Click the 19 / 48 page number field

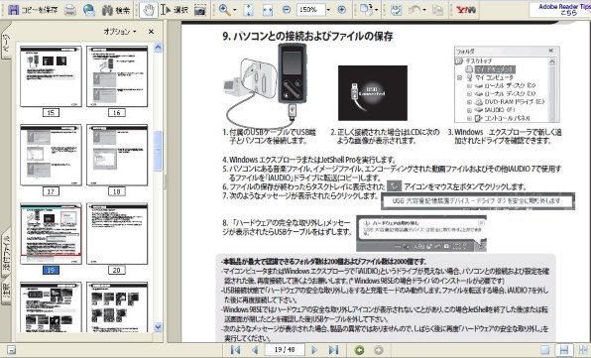[x=285, y=350]
